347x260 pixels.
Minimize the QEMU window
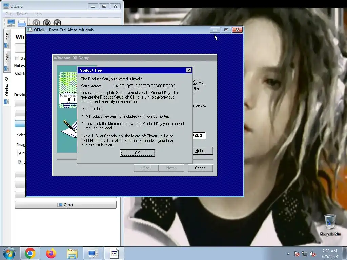pos(215,30)
